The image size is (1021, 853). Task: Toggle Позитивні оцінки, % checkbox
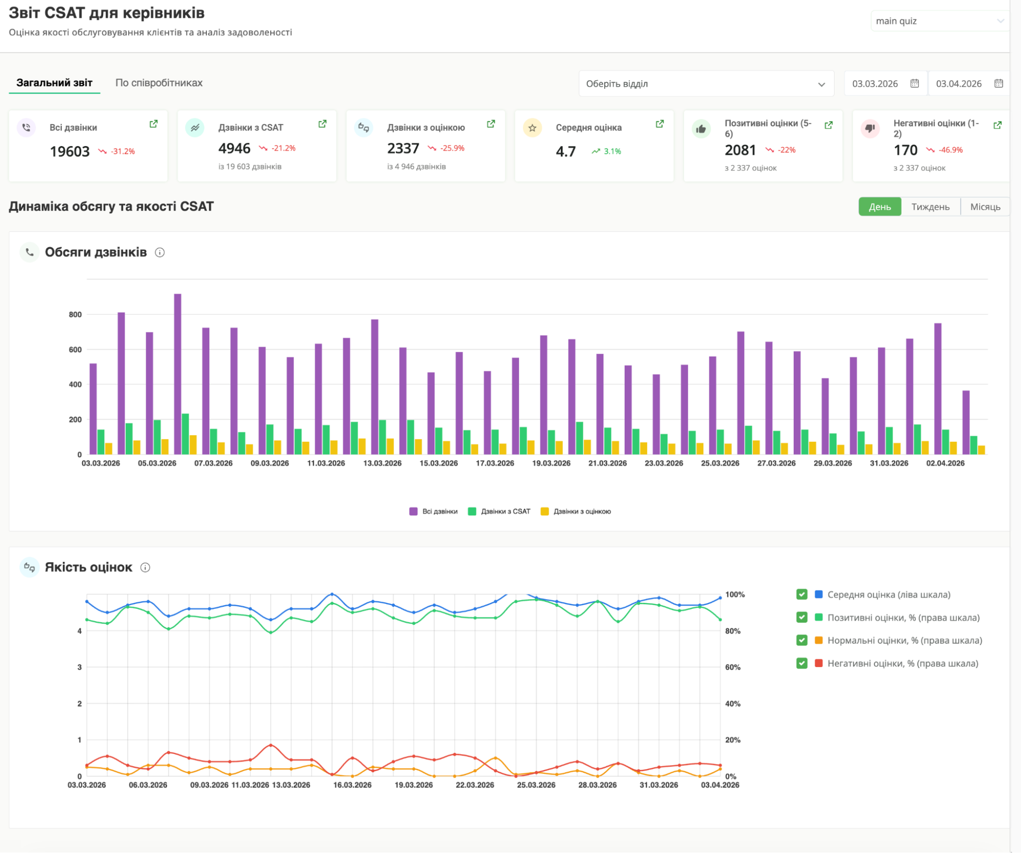coord(801,618)
